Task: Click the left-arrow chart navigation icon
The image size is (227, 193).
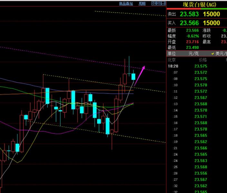Action: [154, 3]
